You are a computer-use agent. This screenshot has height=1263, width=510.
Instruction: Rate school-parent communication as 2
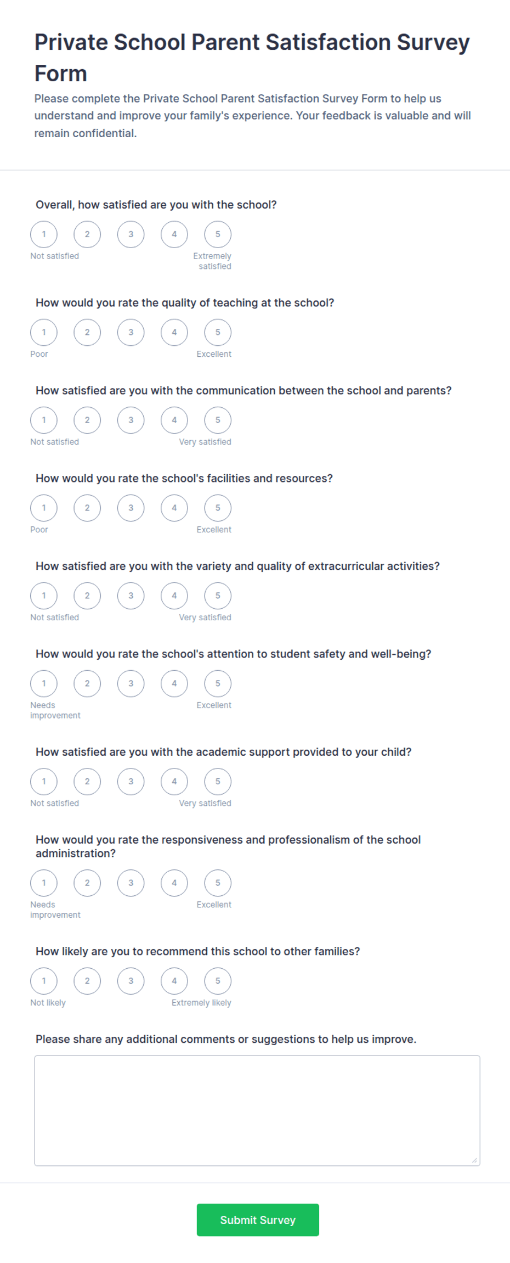tap(87, 420)
